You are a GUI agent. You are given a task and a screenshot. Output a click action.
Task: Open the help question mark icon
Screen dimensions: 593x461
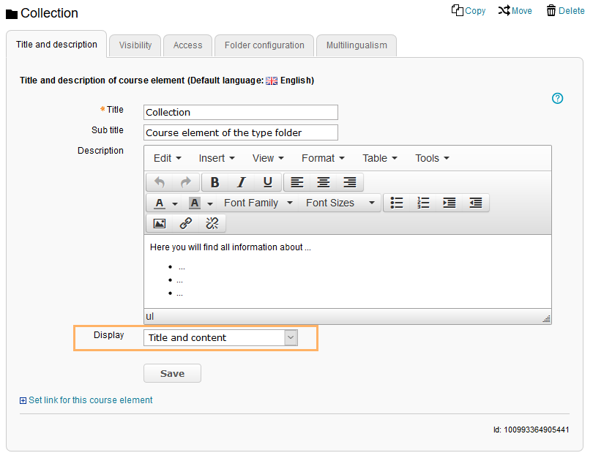(x=557, y=98)
